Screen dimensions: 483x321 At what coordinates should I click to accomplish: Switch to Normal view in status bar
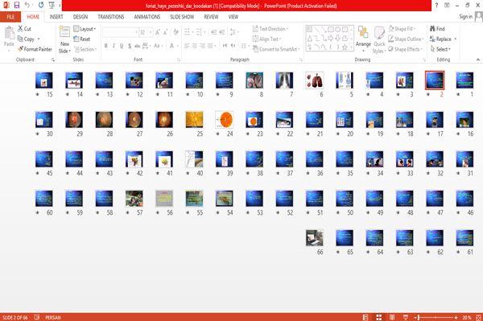coord(365,317)
